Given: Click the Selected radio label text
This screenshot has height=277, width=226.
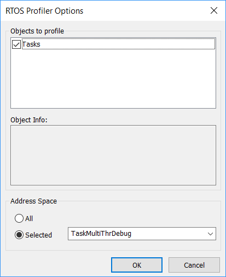Looking at the screenshot, I should click(38, 235).
